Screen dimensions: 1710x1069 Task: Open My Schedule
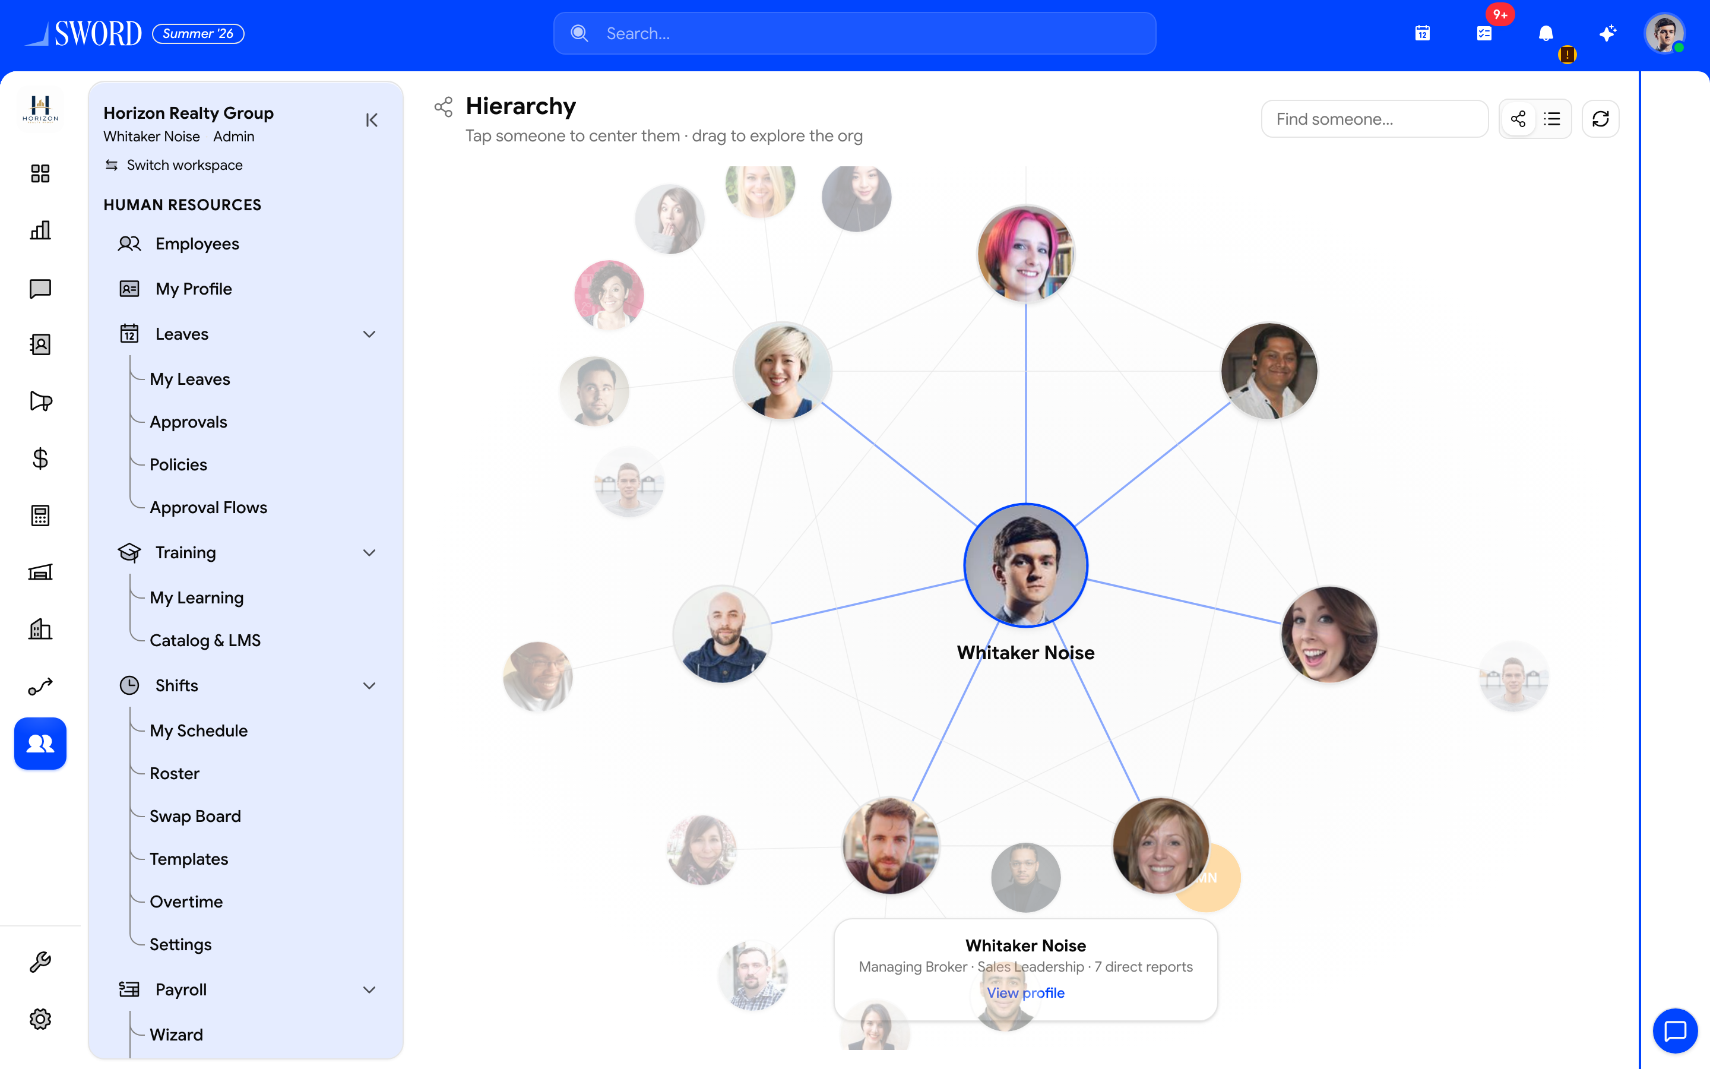point(198,730)
